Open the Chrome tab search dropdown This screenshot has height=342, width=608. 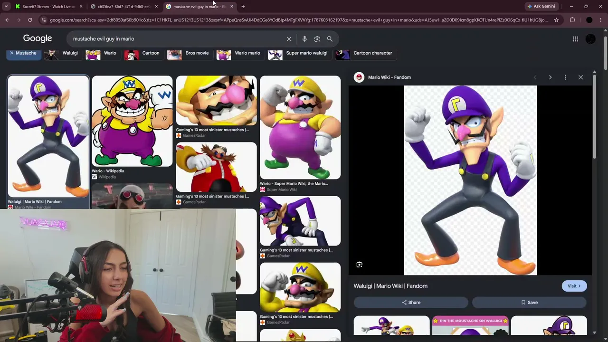(6, 6)
